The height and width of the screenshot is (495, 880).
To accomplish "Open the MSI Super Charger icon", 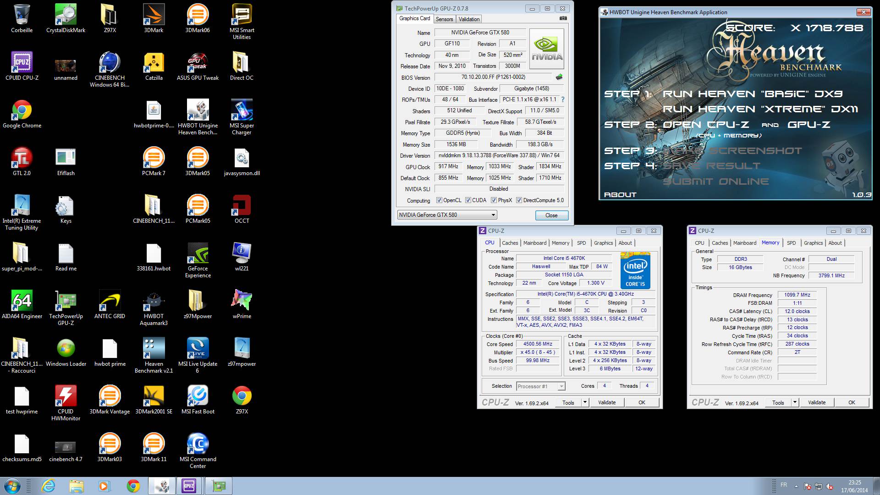I will tap(242, 117).
